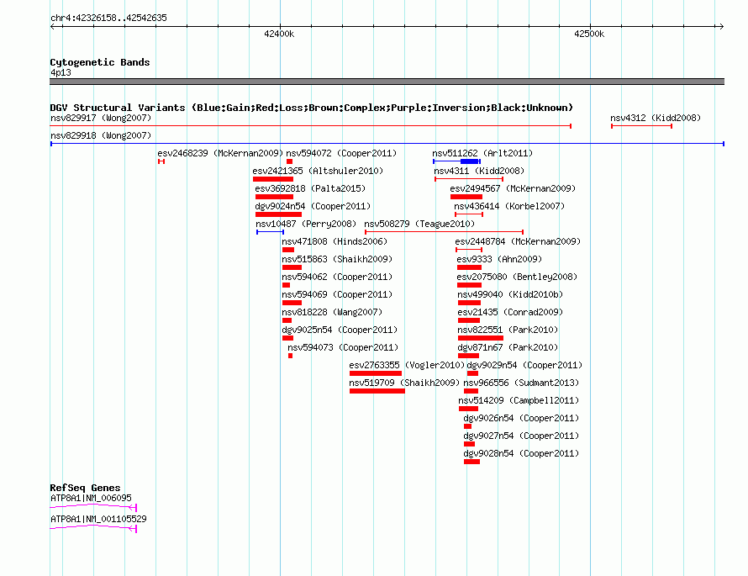This screenshot has width=748, height=576.
Task: Select the Cytogenetic Bands track heading
Action: click(x=100, y=62)
